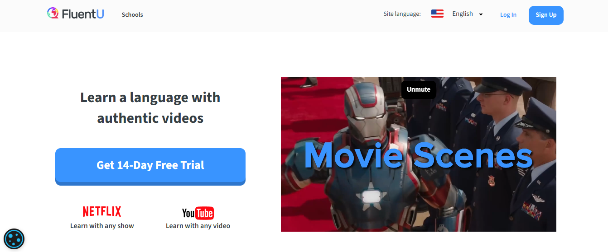
Task: Open the round dotted widget icon at the bottom corner
Action: (x=14, y=239)
